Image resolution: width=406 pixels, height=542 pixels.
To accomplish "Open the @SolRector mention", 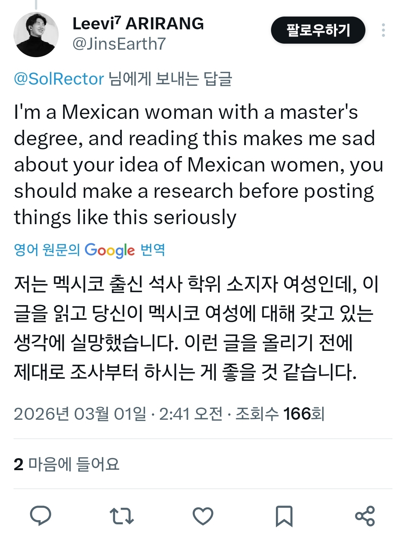I will click(59, 79).
